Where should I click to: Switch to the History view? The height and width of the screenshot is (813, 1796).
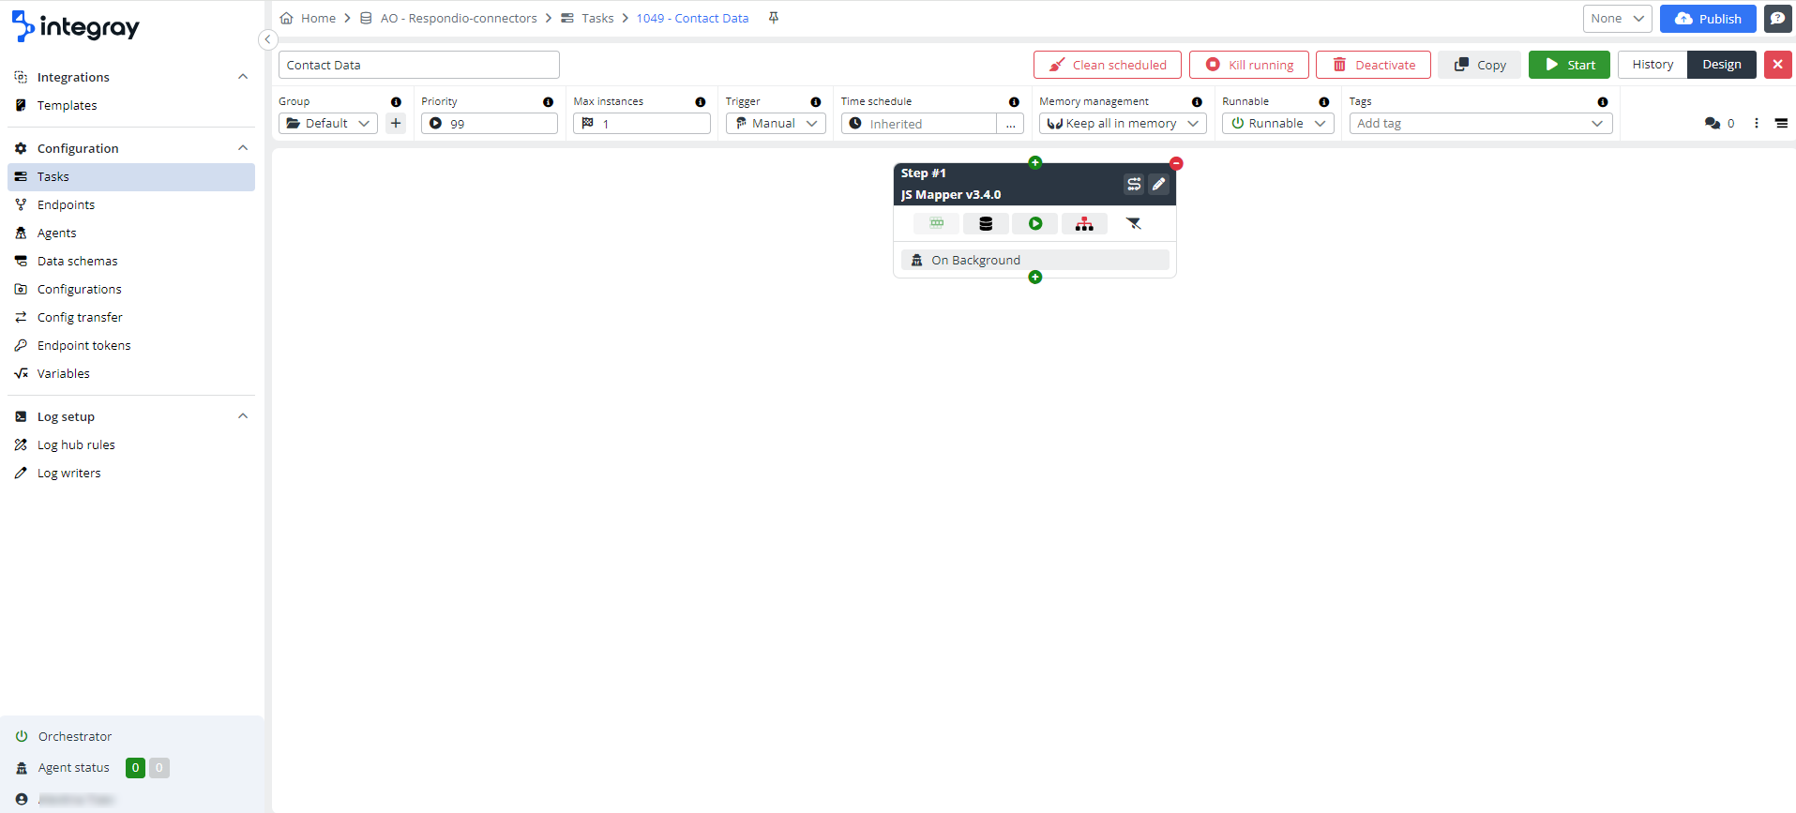coord(1653,65)
